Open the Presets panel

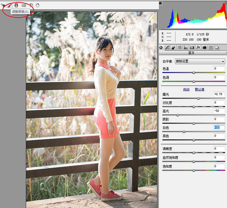[x=210, y=48]
